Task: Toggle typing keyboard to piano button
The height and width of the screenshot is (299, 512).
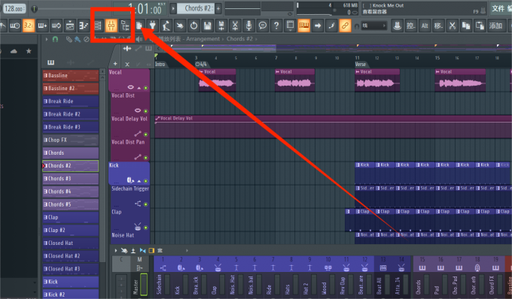Action: pyautogui.click(x=303, y=26)
